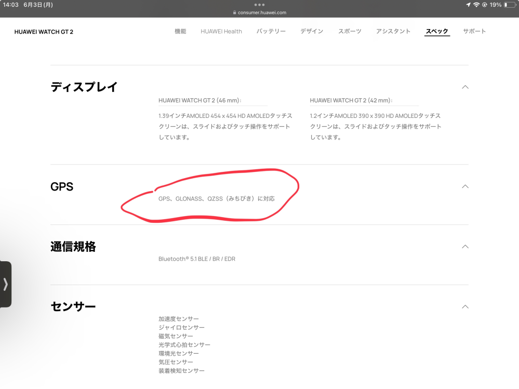Image resolution: width=519 pixels, height=389 pixels.
Task: Tap the battery icon in status bar
Action: pos(509,5)
